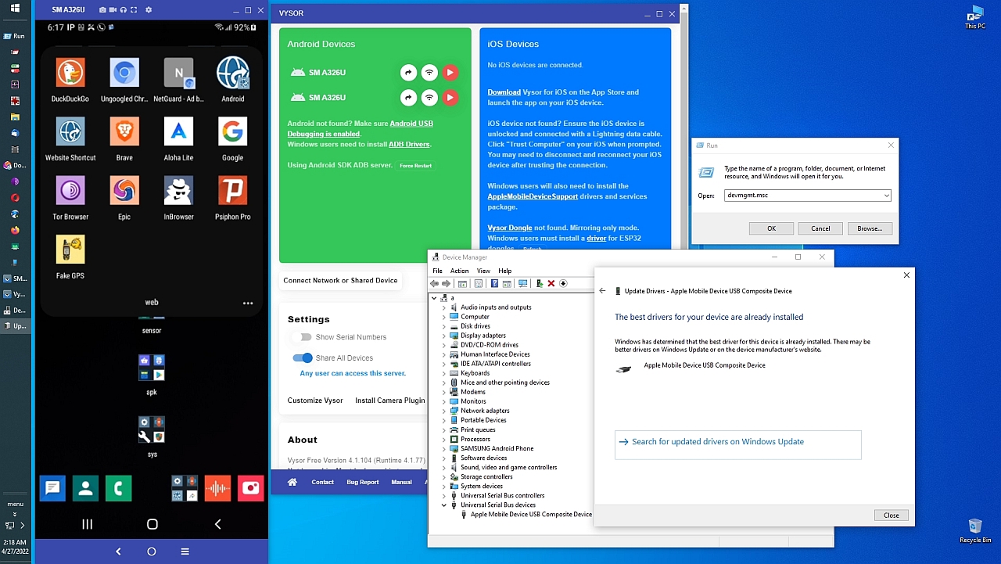Screen dimensions: 1001x564
Task: Open the web folder's three-dot menu
Action: click(248, 303)
